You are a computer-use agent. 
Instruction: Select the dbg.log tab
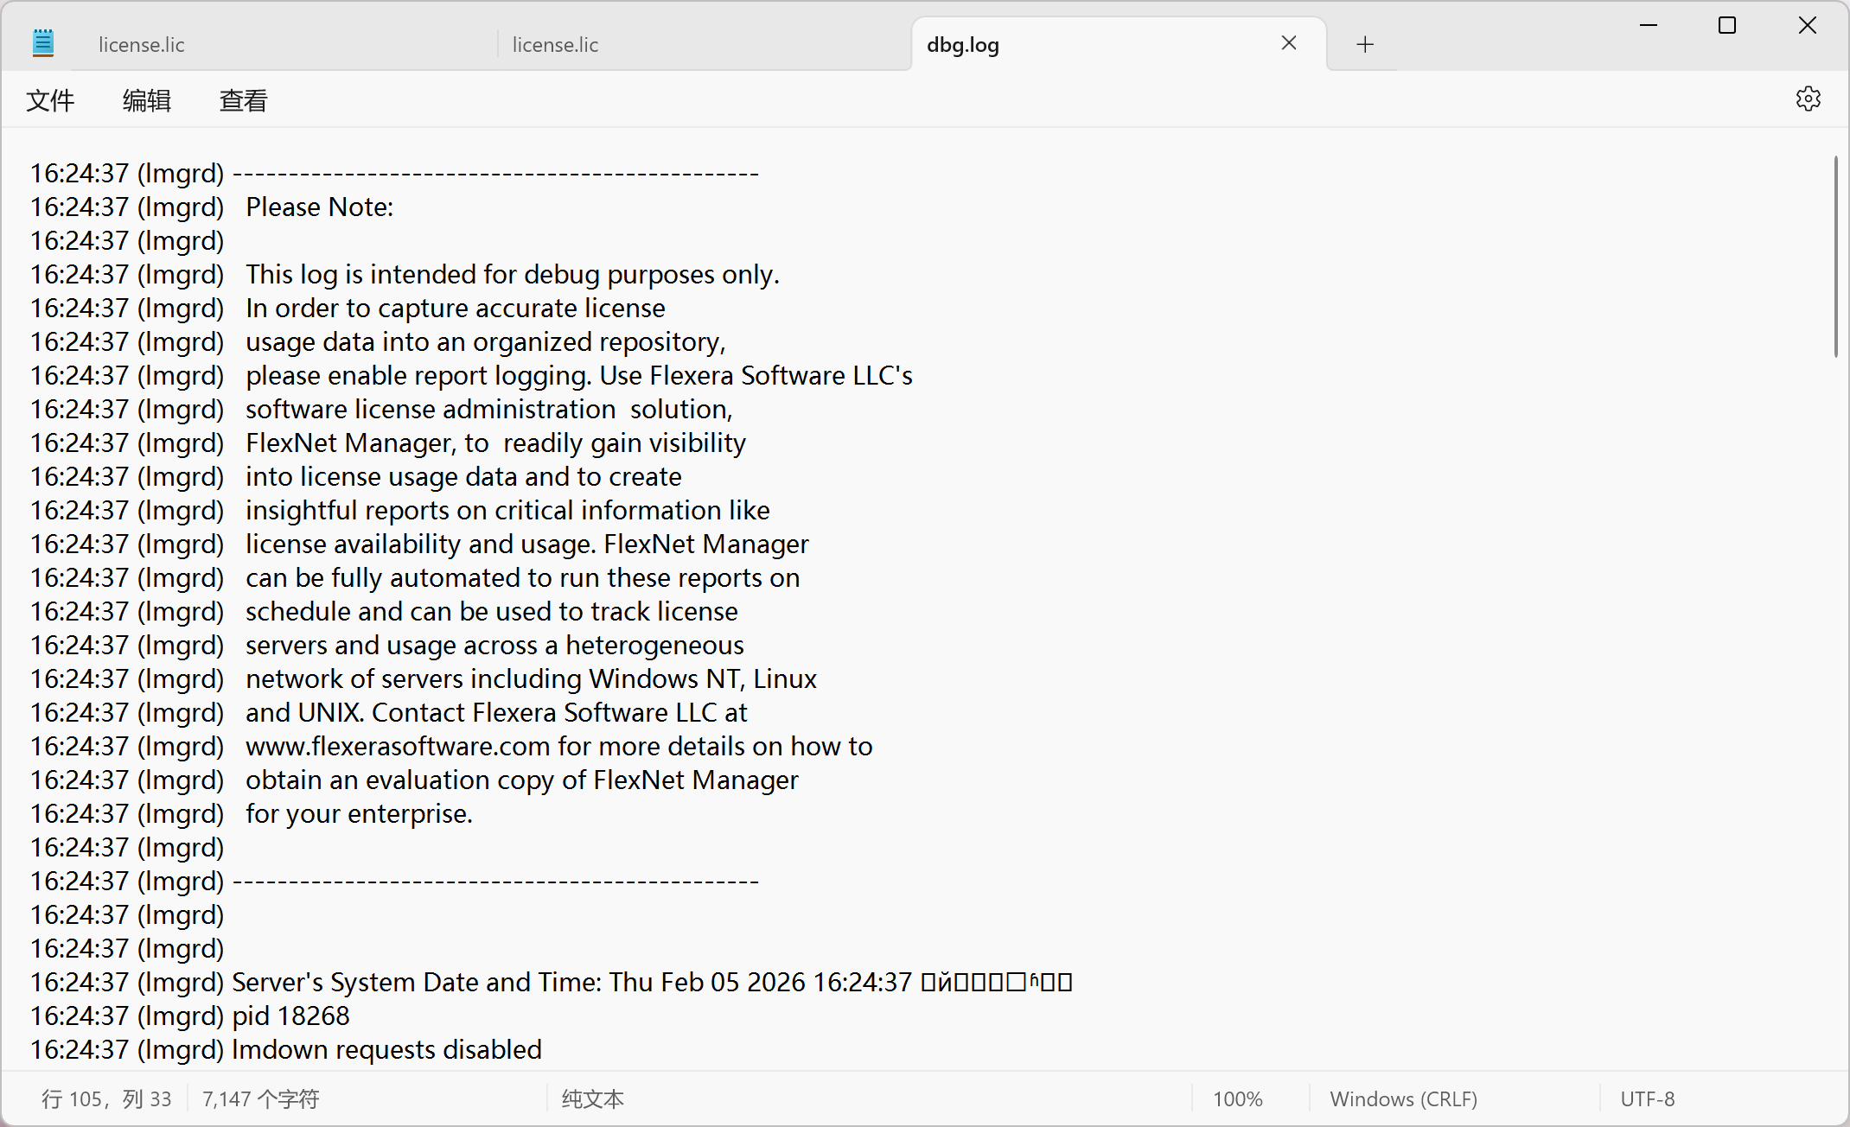click(x=963, y=45)
